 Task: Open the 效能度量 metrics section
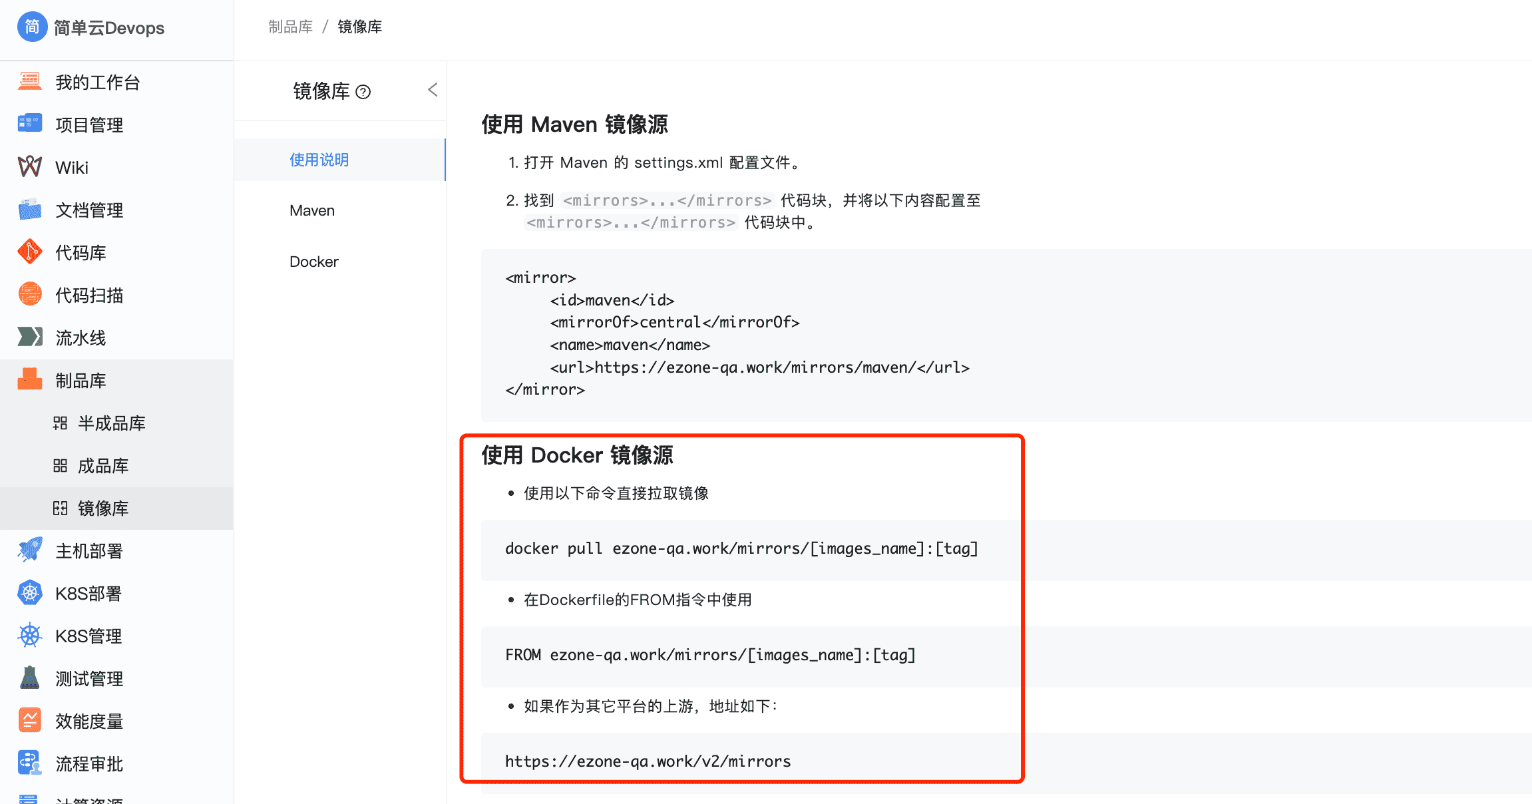pos(89,720)
